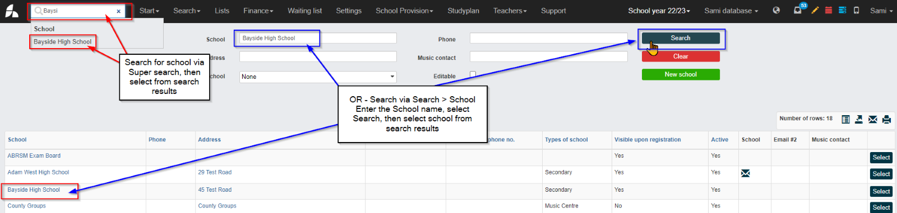Expand the Start menu dropdown
The height and width of the screenshot is (213, 897).
149,11
